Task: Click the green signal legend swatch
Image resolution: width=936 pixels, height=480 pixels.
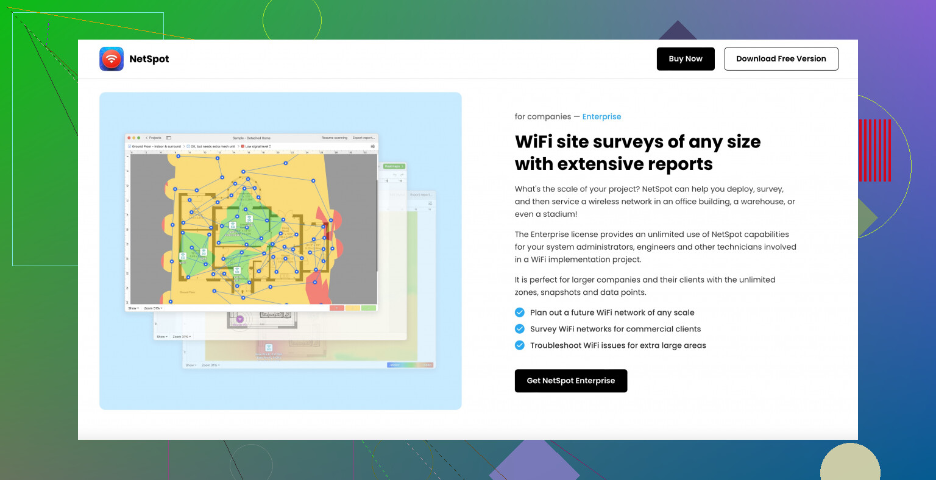Action: [x=368, y=308]
